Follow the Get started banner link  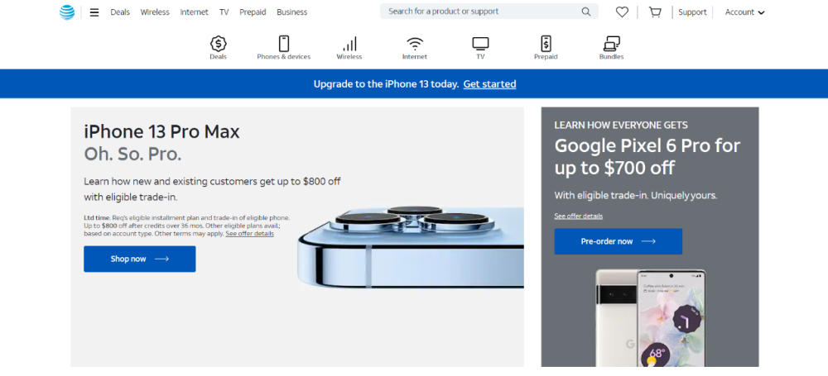[x=489, y=83]
